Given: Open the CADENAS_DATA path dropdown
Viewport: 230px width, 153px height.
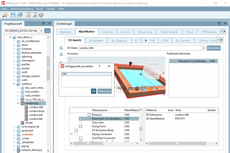Looking at the screenshot, I should click(41, 31).
